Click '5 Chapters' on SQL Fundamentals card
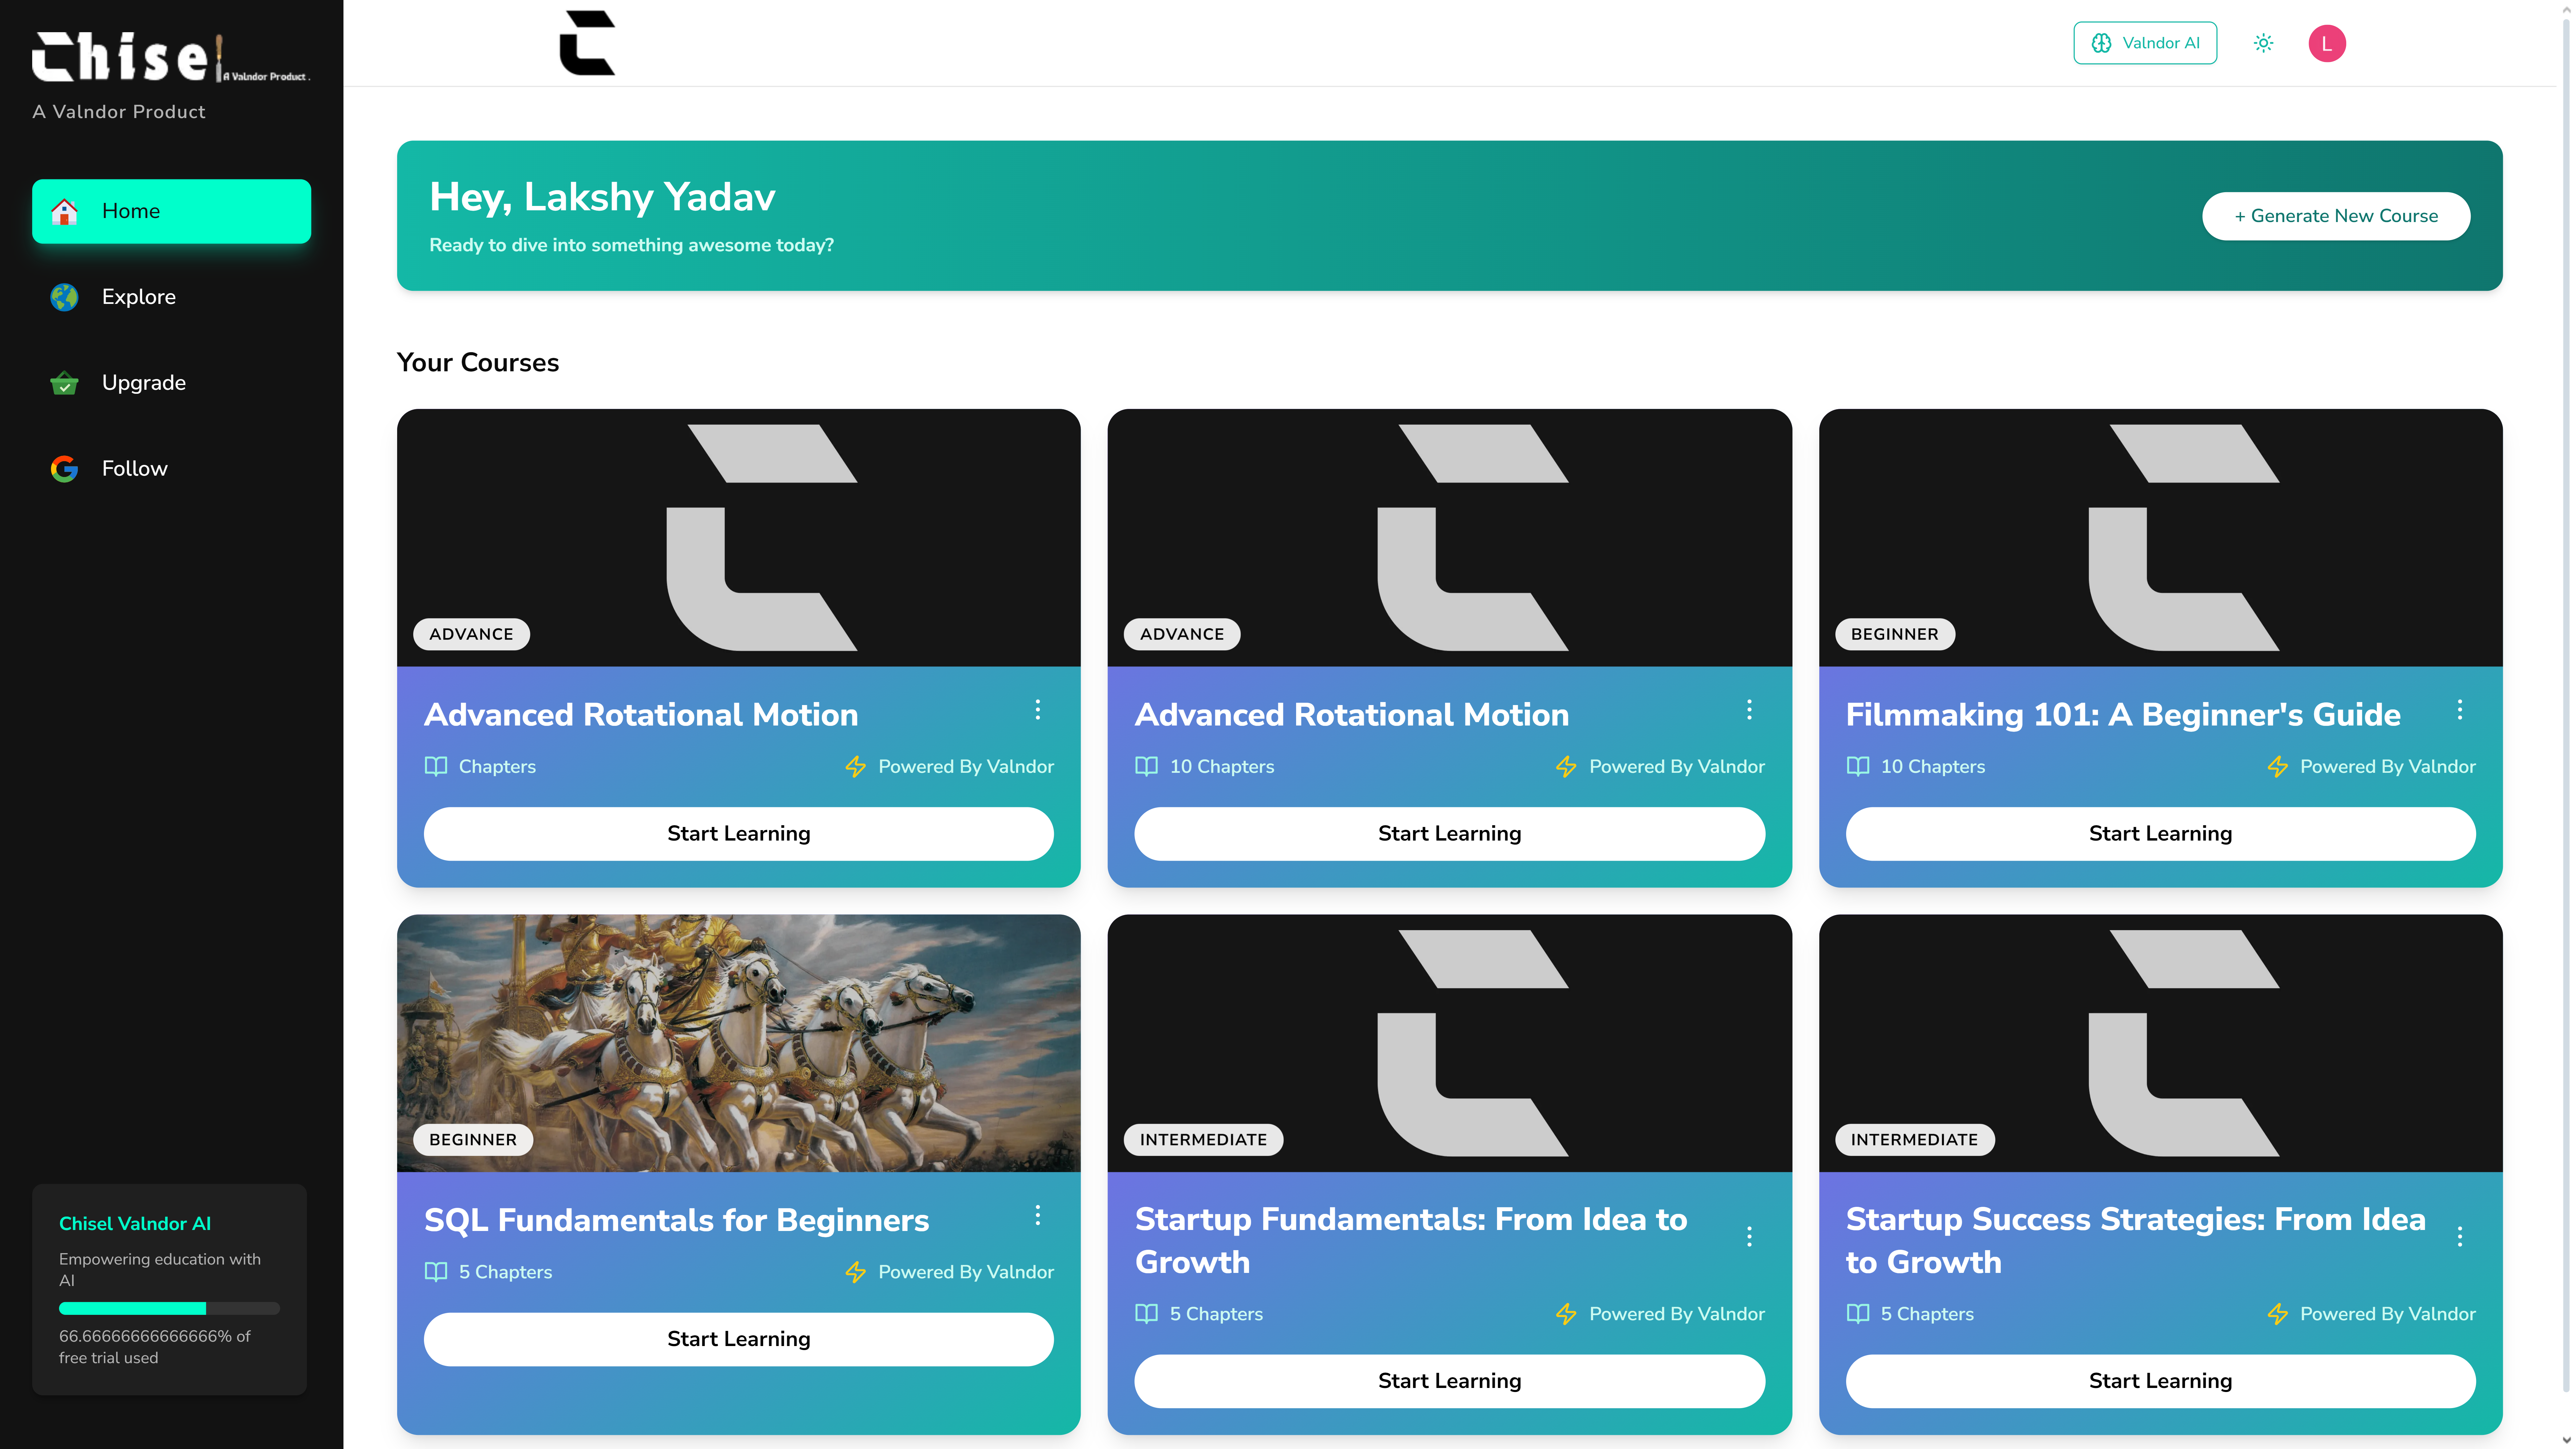This screenshot has height=1449, width=2576. point(505,1272)
